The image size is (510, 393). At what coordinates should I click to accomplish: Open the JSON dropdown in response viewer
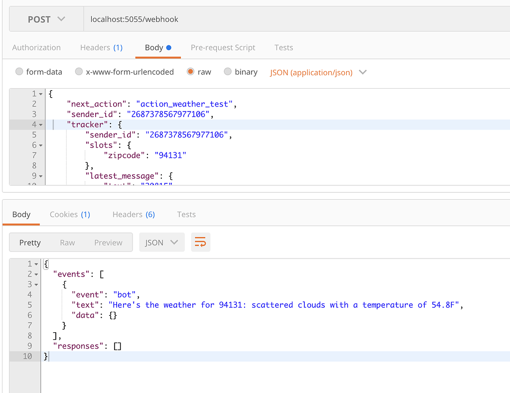[161, 242]
